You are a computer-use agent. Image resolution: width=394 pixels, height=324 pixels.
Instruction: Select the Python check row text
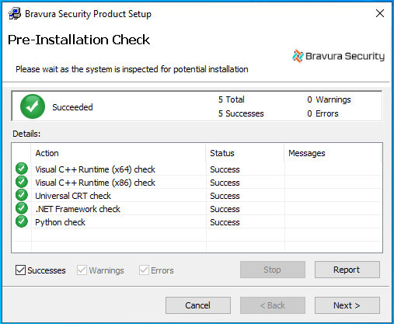pos(60,222)
